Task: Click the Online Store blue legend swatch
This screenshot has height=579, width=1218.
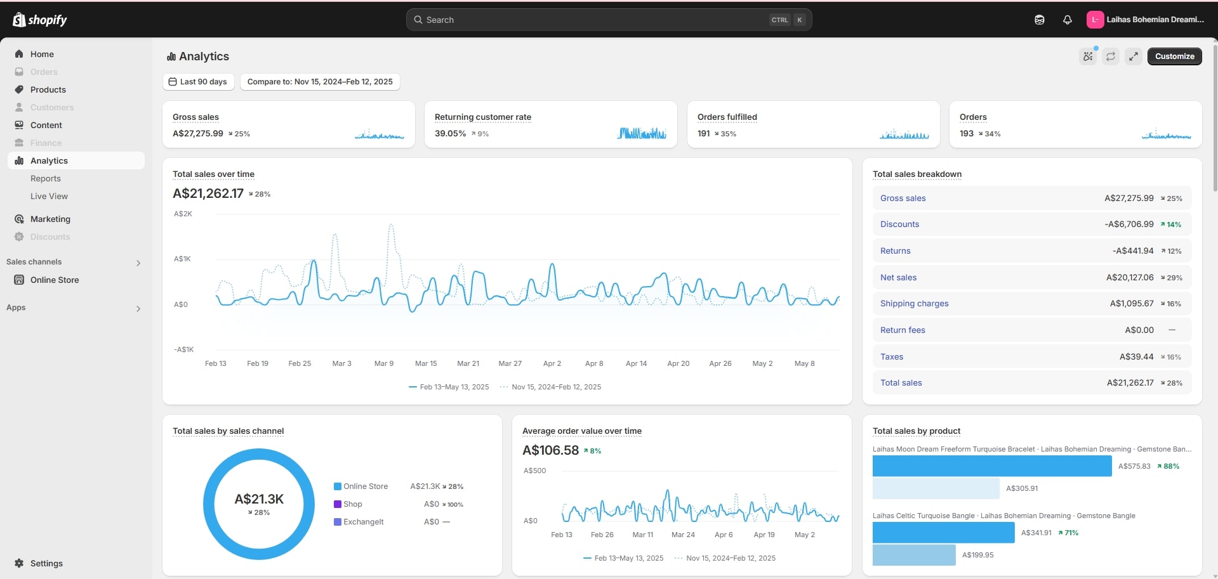Action: [x=338, y=486]
